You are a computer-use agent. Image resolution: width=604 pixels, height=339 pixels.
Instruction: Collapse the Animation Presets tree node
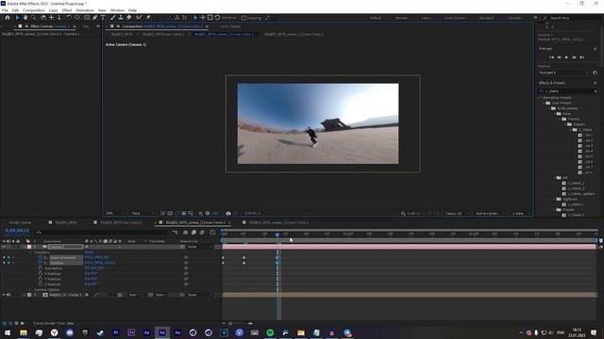click(x=540, y=98)
